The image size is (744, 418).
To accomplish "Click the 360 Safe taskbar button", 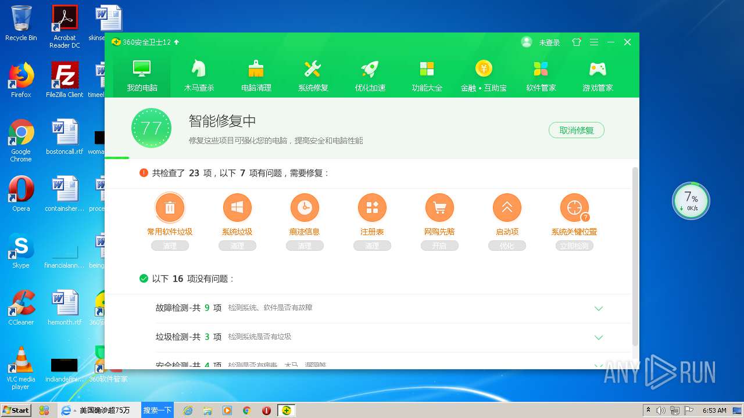I will point(286,410).
